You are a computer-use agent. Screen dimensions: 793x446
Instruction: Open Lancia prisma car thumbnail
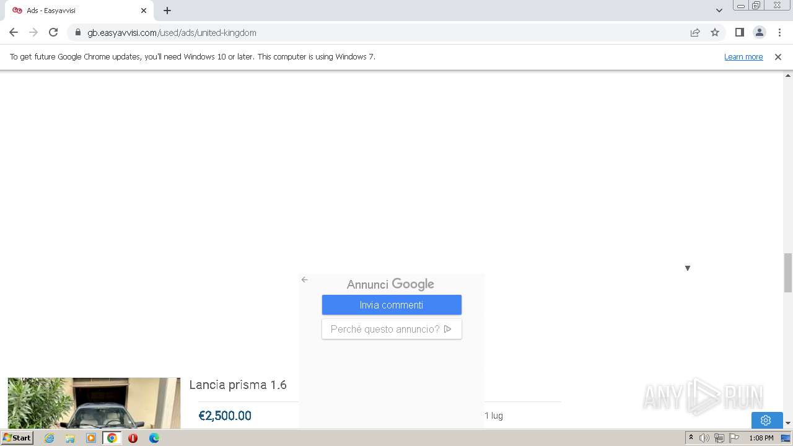point(94,403)
